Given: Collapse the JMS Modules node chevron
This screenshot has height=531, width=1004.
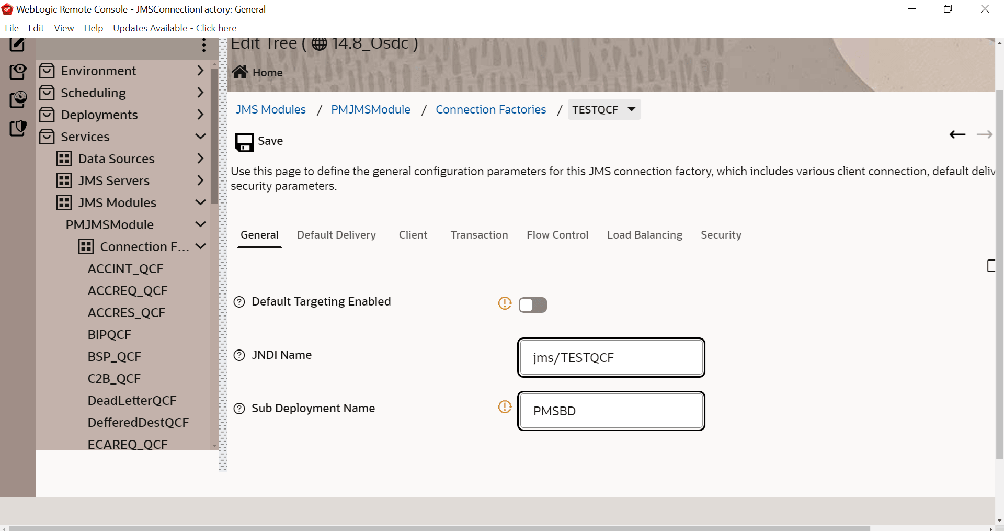Looking at the screenshot, I should 200,202.
